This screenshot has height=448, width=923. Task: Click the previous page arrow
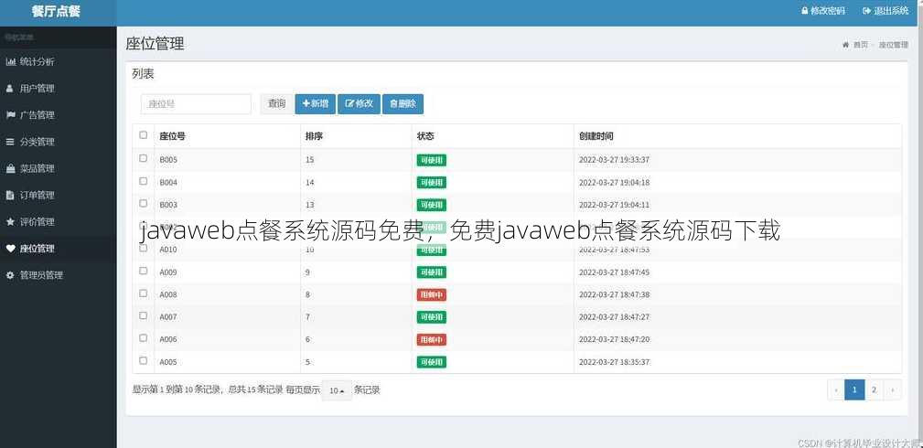point(836,389)
